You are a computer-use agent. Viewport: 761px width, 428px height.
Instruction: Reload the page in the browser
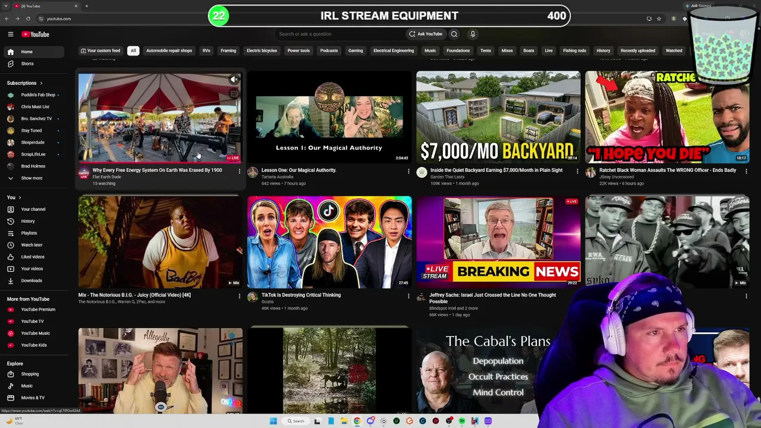(28, 18)
